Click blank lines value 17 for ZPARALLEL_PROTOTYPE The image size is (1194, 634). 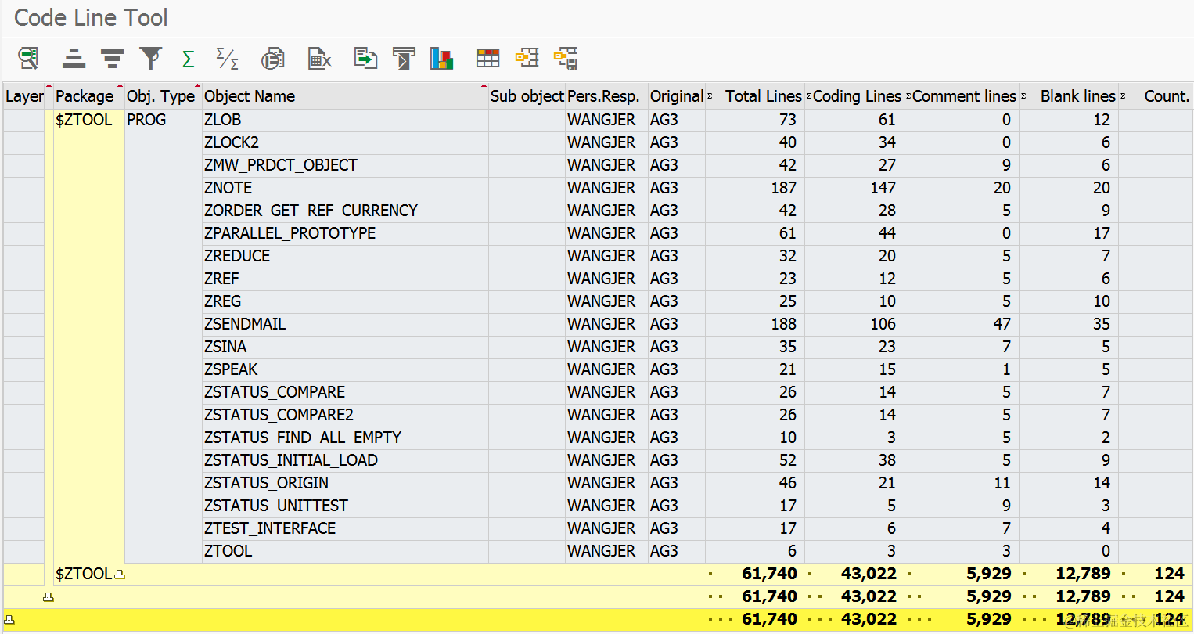click(x=1102, y=233)
